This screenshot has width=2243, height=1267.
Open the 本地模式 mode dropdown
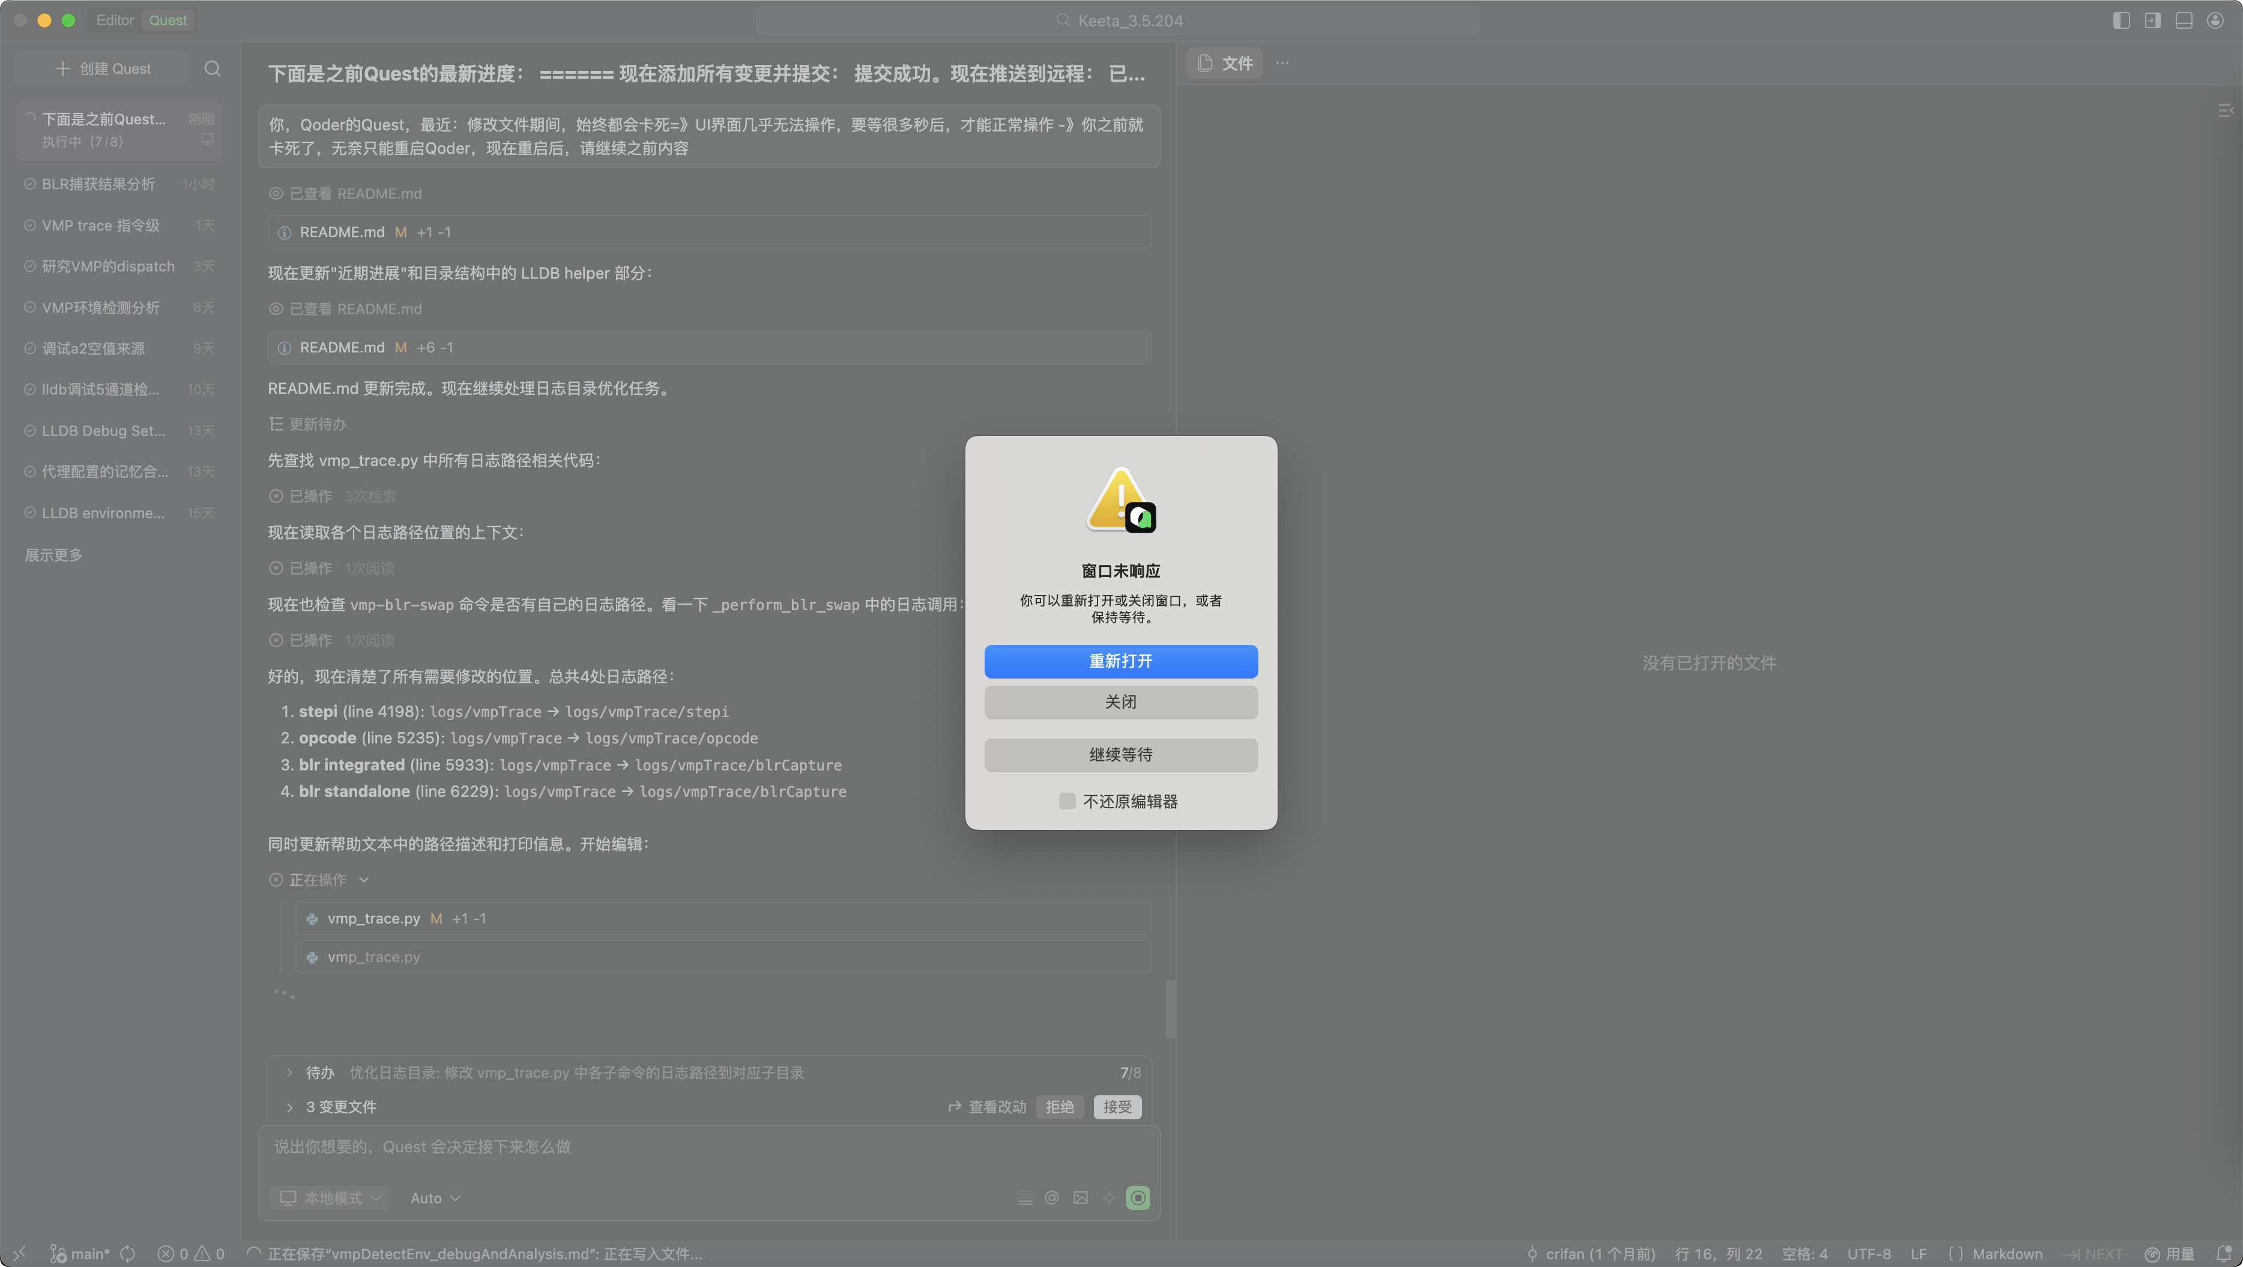click(x=329, y=1198)
